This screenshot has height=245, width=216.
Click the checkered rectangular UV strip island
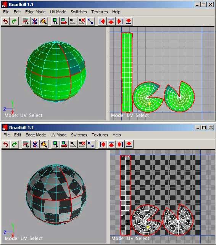[x=126, y=195]
